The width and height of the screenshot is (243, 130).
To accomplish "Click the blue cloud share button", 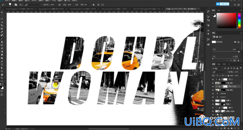I will click(x=223, y=4).
